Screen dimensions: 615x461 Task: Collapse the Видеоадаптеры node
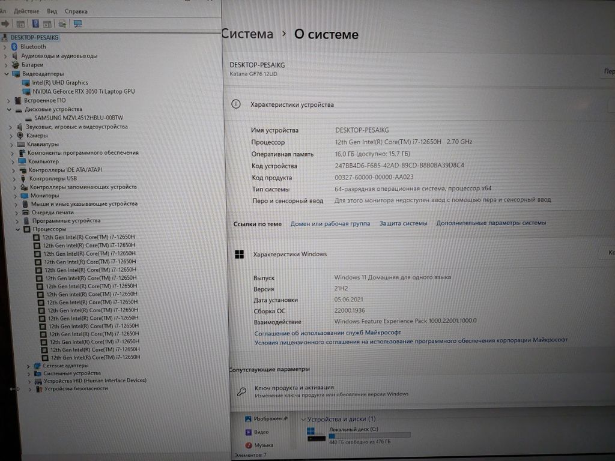coord(7,74)
